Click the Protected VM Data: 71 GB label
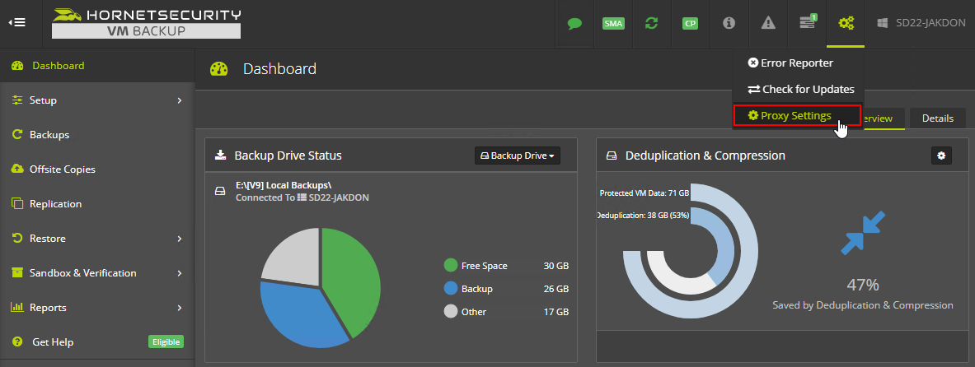This screenshot has height=367, width=975. click(645, 193)
